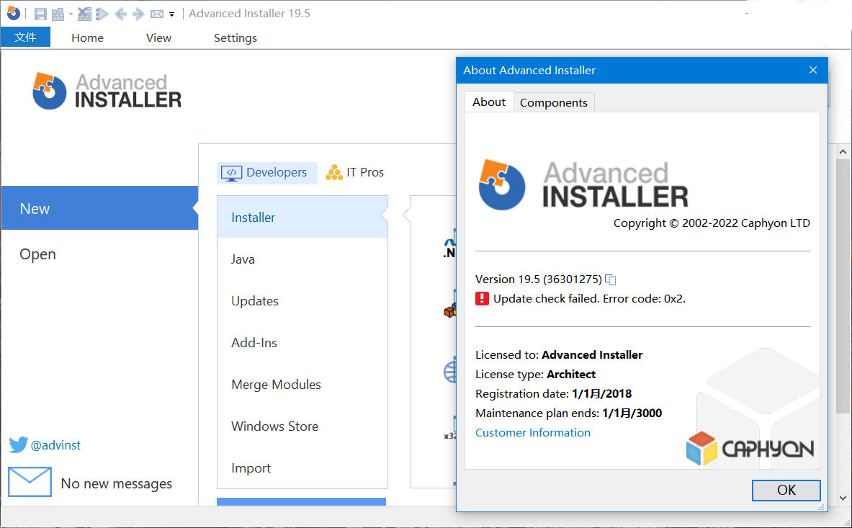Open the dropdown arrow next to Build icon
This screenshot has width=852, height=528.
(70, 14)
